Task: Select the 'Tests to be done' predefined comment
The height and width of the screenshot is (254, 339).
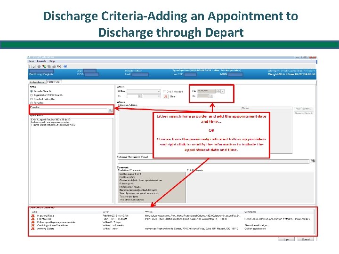Action: [129, 197]
